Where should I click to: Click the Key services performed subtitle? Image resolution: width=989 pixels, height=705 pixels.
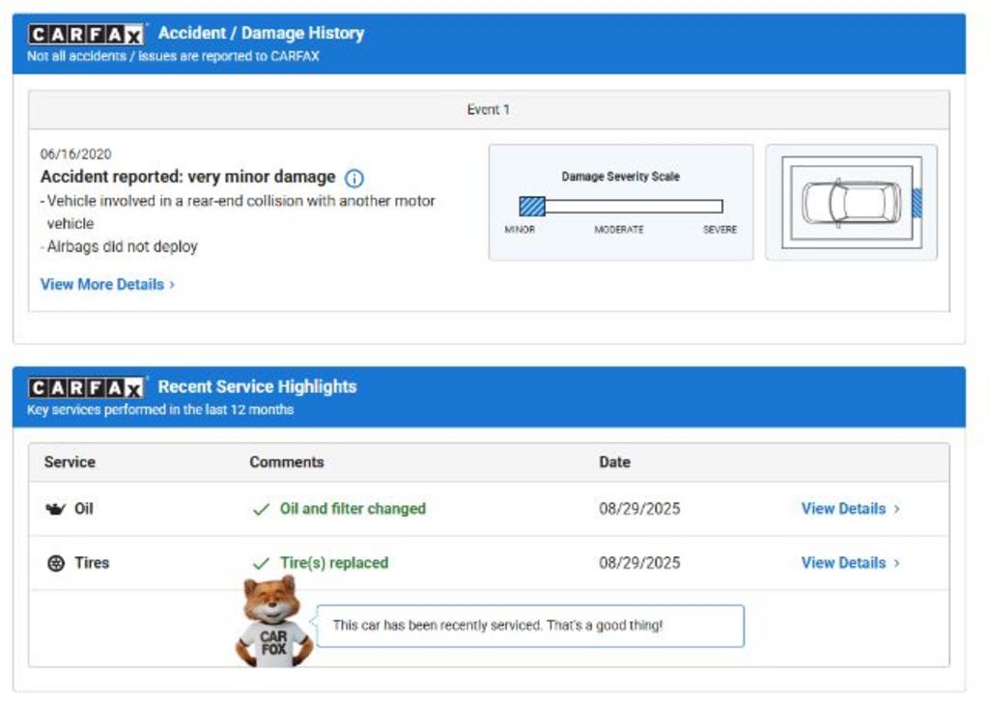pos(160,409)
